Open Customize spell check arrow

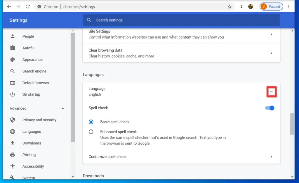271,157
